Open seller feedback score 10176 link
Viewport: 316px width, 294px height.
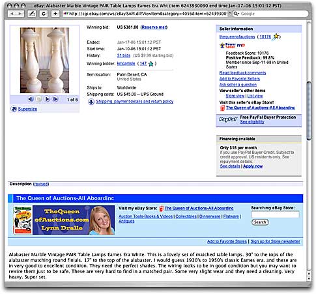(265, 37)
